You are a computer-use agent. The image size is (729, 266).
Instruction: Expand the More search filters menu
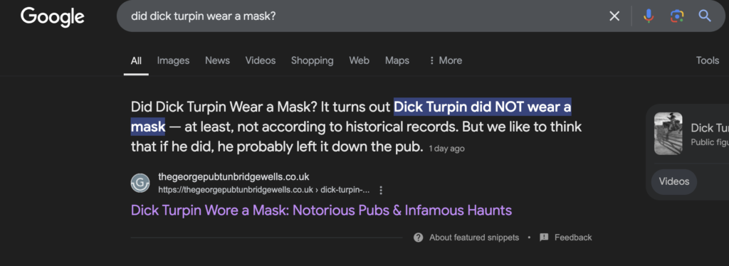pyautogui.click(x=445, y=60)
